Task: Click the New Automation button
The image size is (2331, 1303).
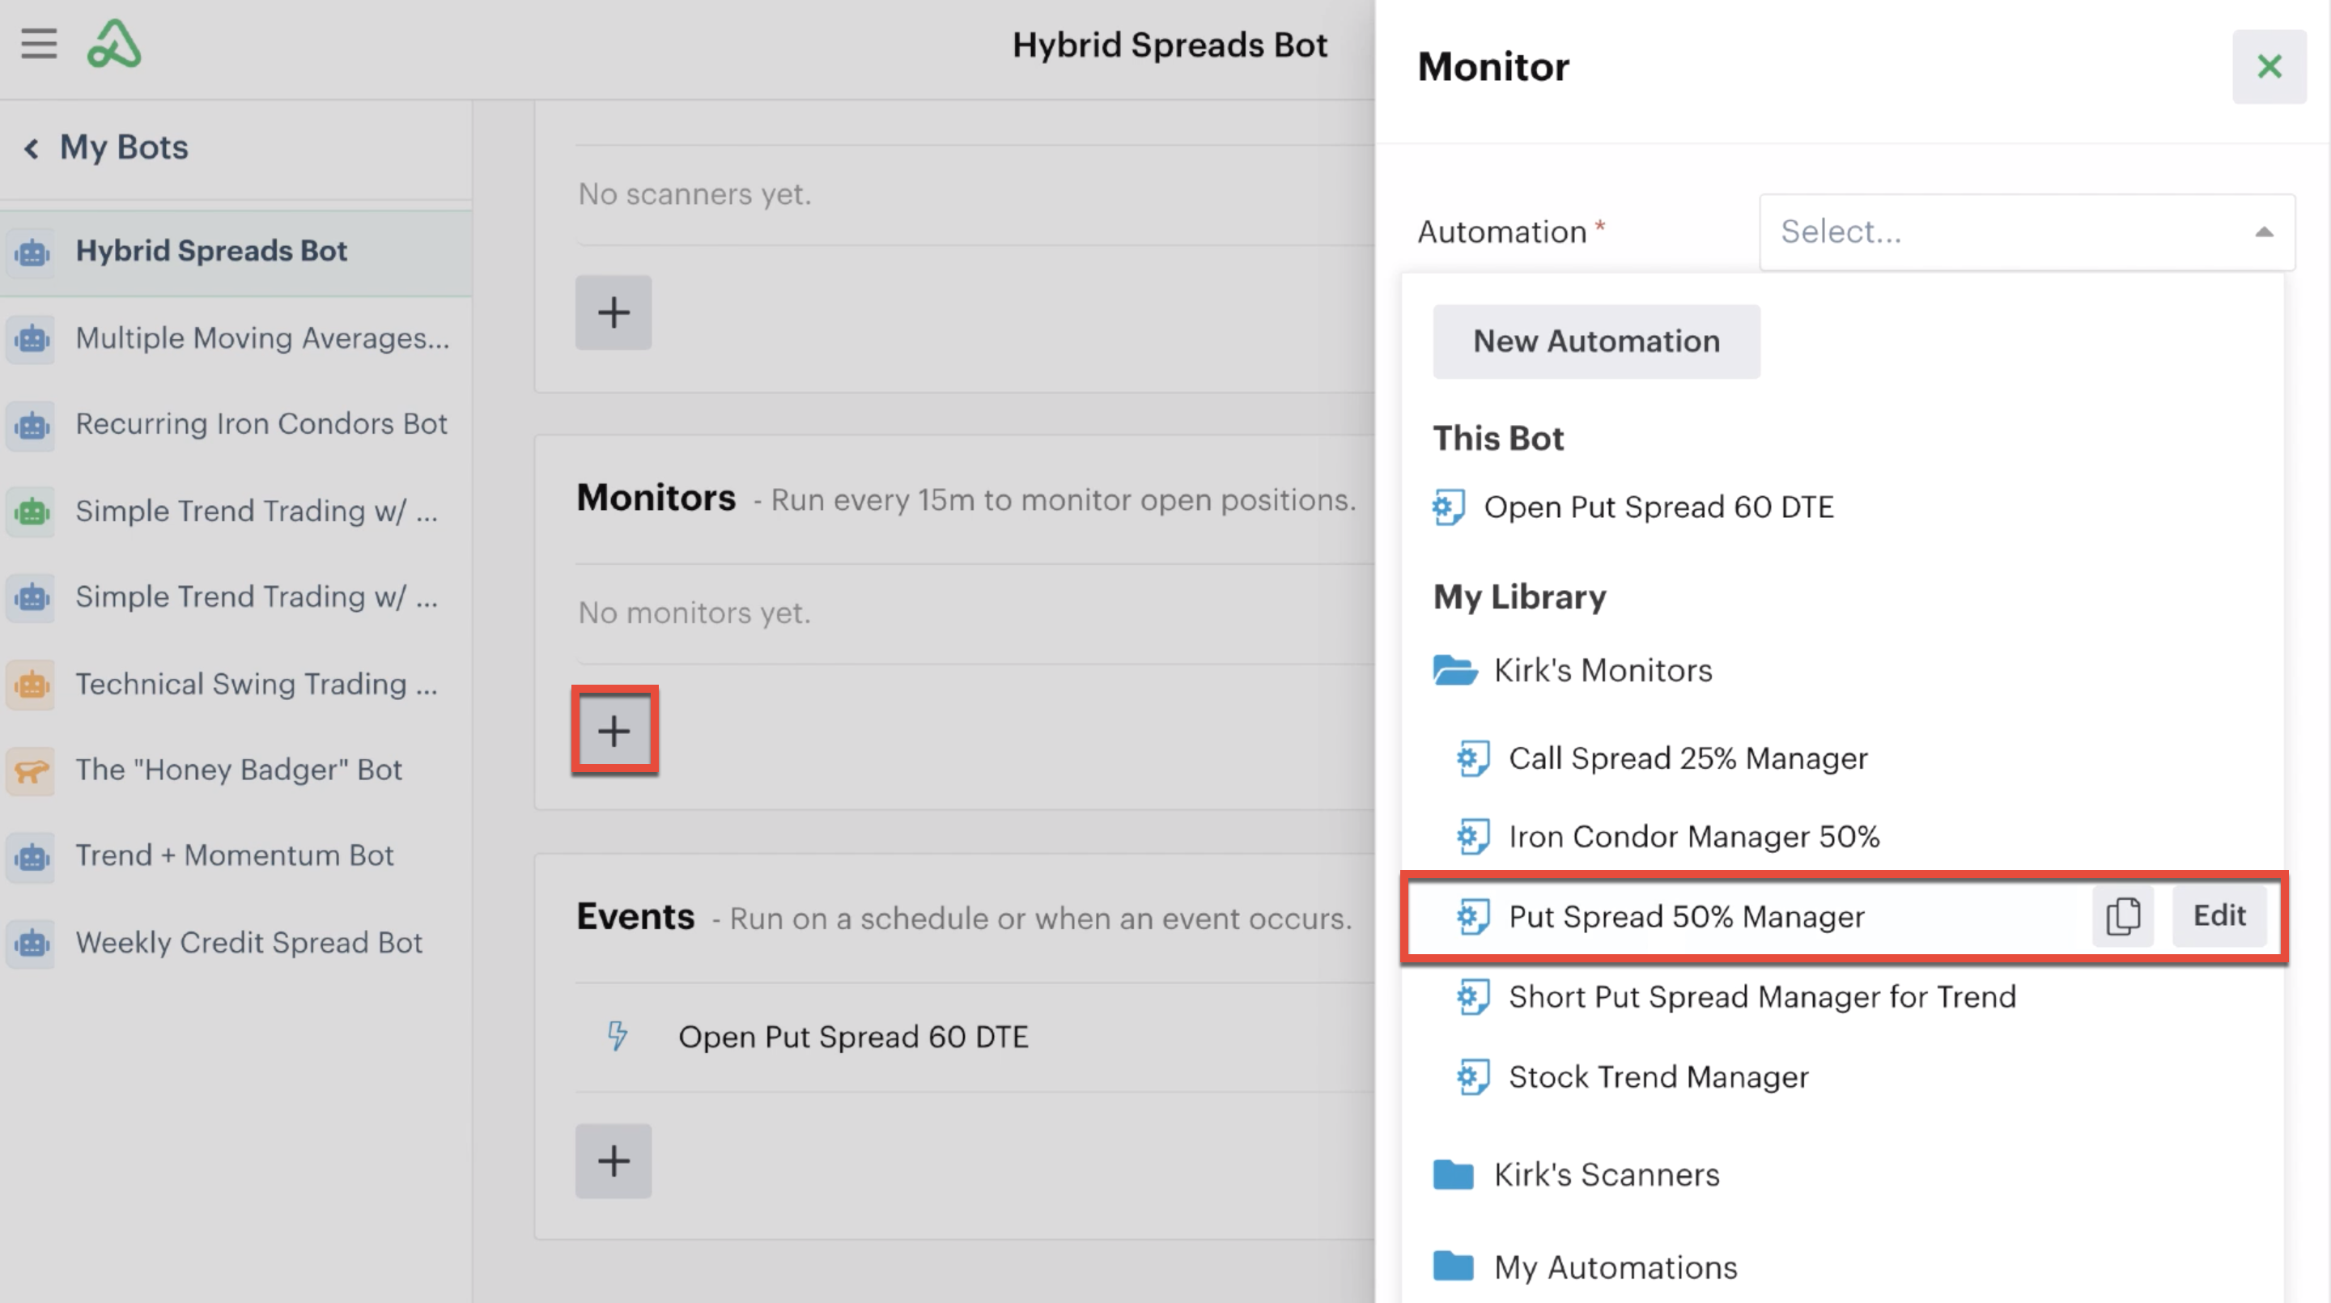Action: 1596,342
